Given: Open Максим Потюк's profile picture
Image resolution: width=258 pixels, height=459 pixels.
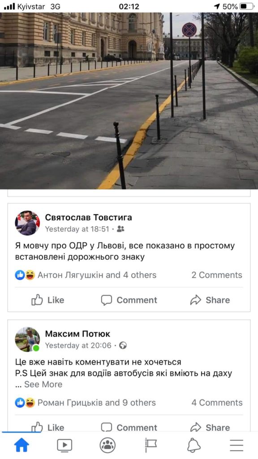Looking at the screenshot, I should pyautogui.click(x=27, y=339).
